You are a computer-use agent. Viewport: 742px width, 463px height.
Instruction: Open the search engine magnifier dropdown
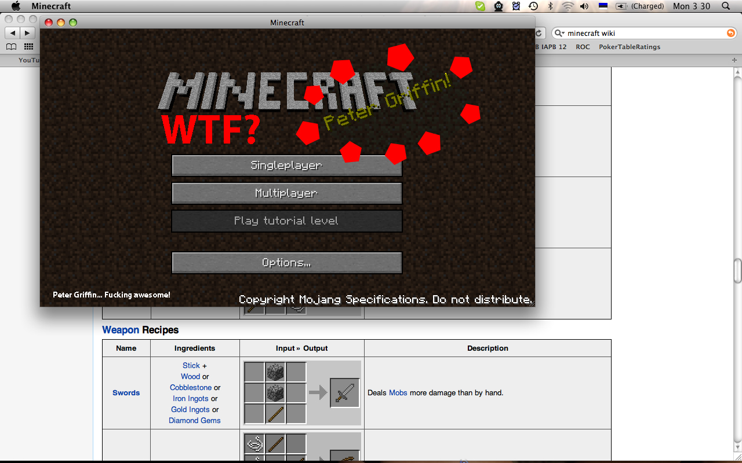559,33
